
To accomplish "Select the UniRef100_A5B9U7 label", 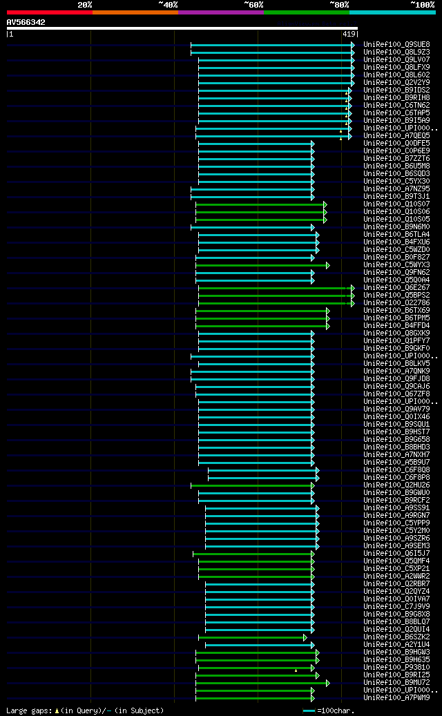I will click(396, 462).
